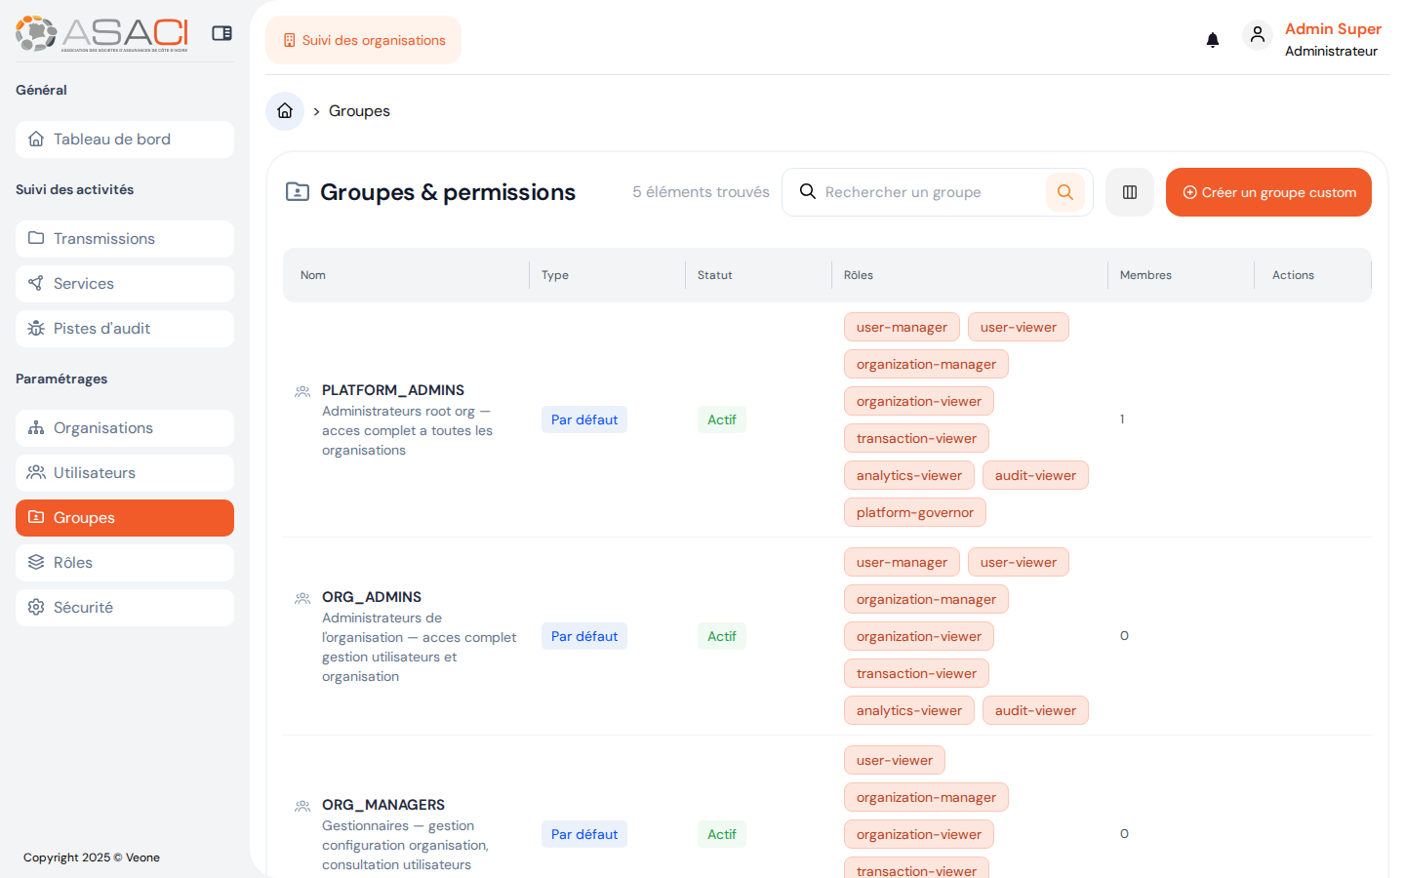
Task: Click the Transmissions folder icon
Action: click(37, 238)
